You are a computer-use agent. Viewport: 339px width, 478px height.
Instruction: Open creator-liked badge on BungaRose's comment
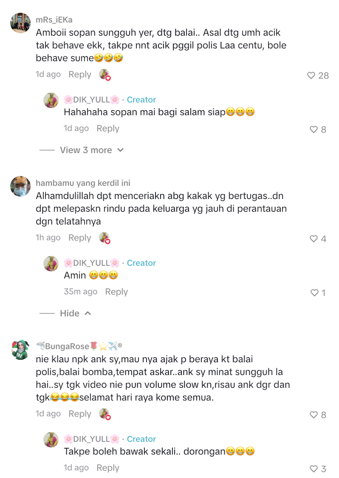(105, 414)
